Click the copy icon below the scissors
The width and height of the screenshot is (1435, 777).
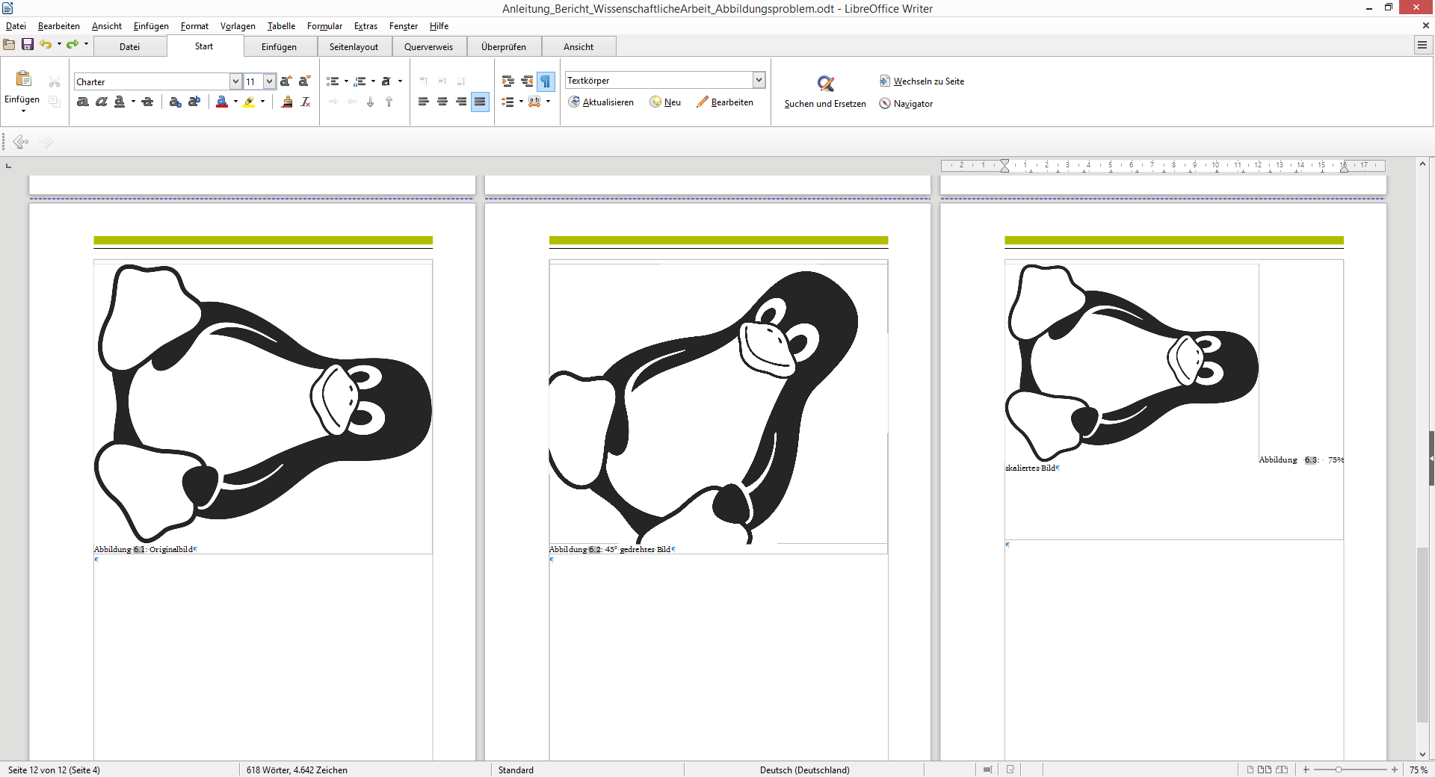[x=55, y=102]
